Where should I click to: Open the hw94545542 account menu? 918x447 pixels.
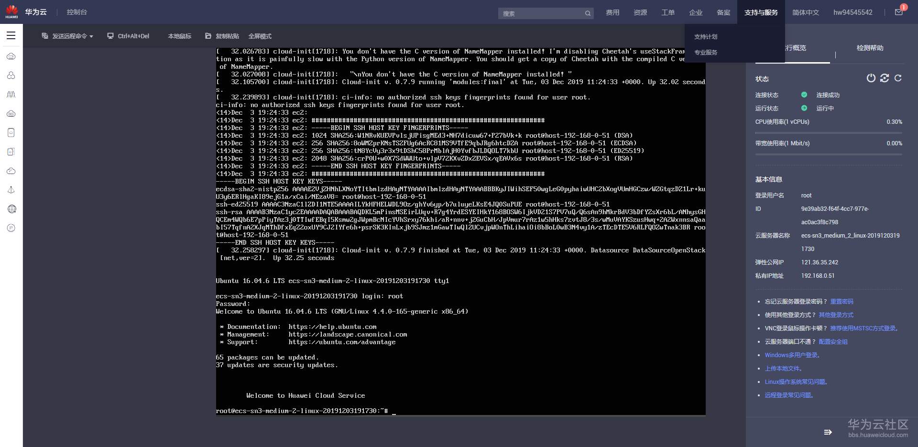(853, 12)
